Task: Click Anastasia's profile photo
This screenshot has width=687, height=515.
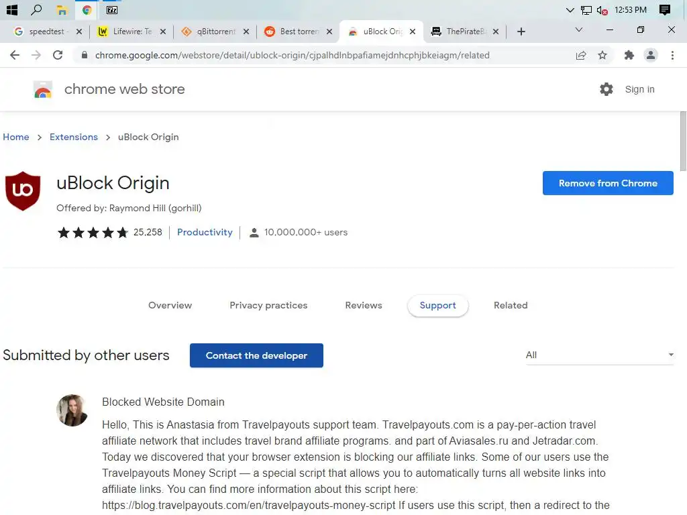Action: 72,410
